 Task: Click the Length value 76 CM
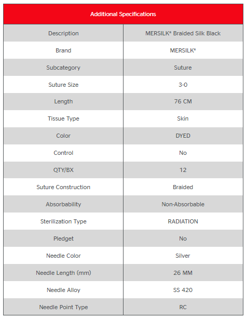183,101
